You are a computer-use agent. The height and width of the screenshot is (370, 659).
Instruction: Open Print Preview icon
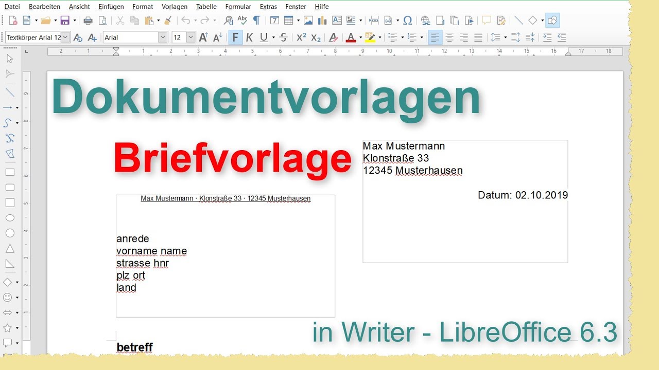103,21
